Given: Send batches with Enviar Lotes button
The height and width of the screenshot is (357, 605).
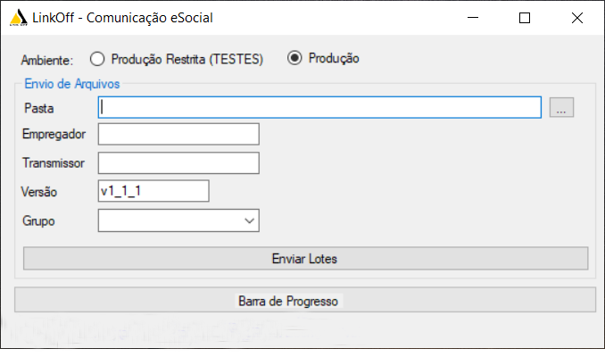Looking at the screenshot, I should pos(305,259).
